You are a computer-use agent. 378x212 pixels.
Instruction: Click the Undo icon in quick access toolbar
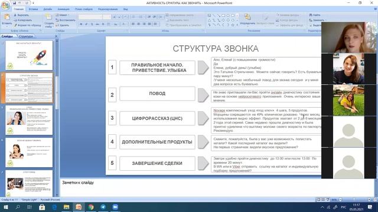pyautogui.click(x=20, y=3)
